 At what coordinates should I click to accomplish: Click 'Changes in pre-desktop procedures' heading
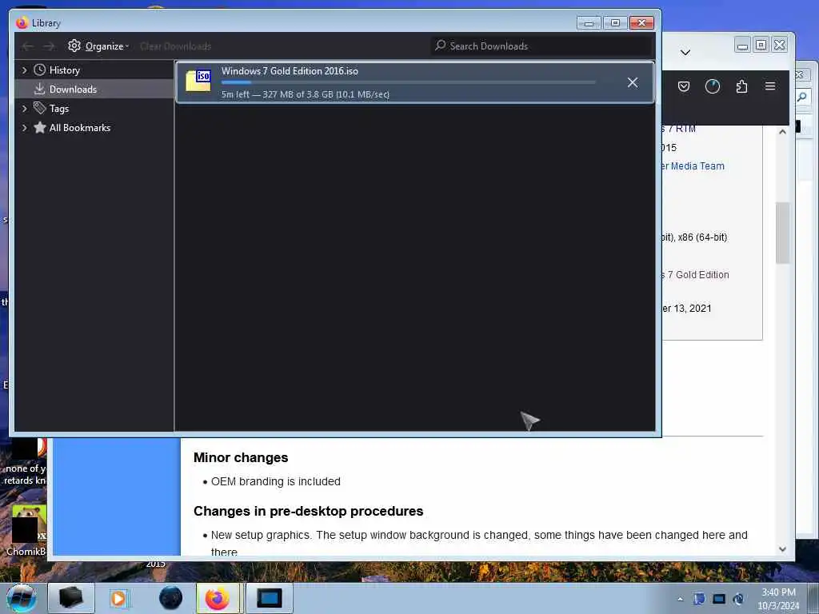[308, 511]
